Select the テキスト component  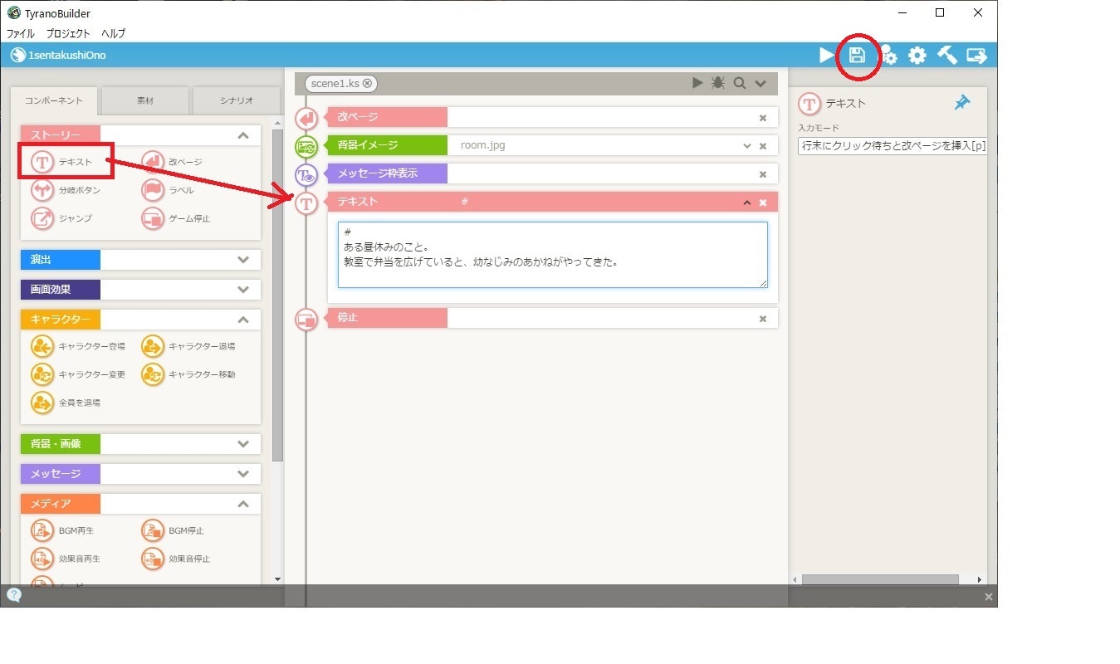coord(62,162)
